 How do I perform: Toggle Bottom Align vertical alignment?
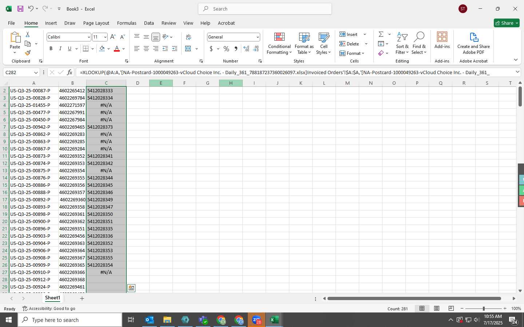pos(156,37)
